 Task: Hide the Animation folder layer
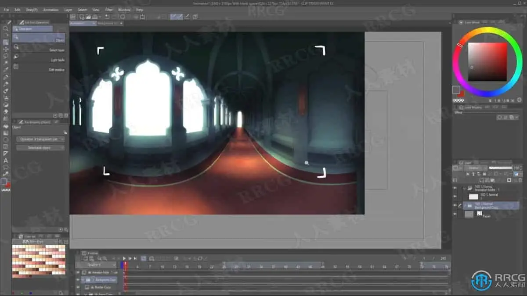(455, 188)
